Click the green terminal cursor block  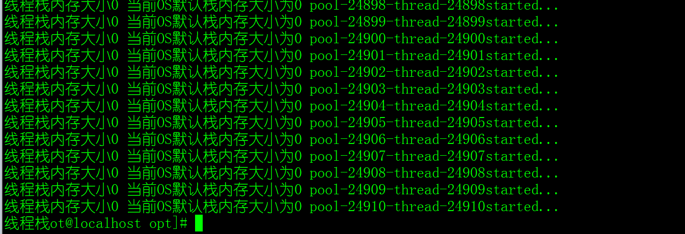click(199, 223)
